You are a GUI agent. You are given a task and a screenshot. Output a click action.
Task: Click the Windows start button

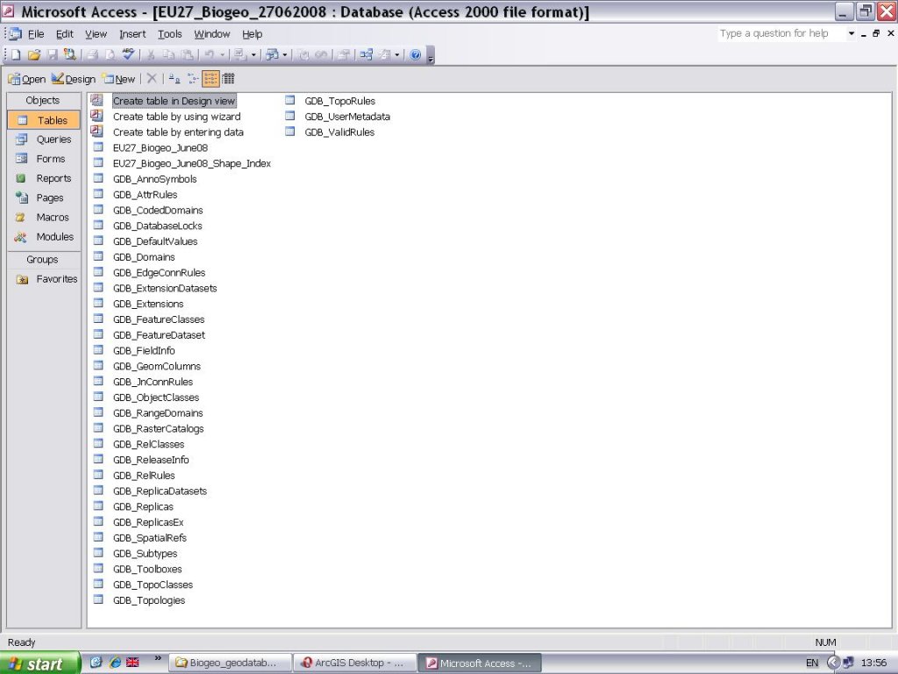point(39,663)
